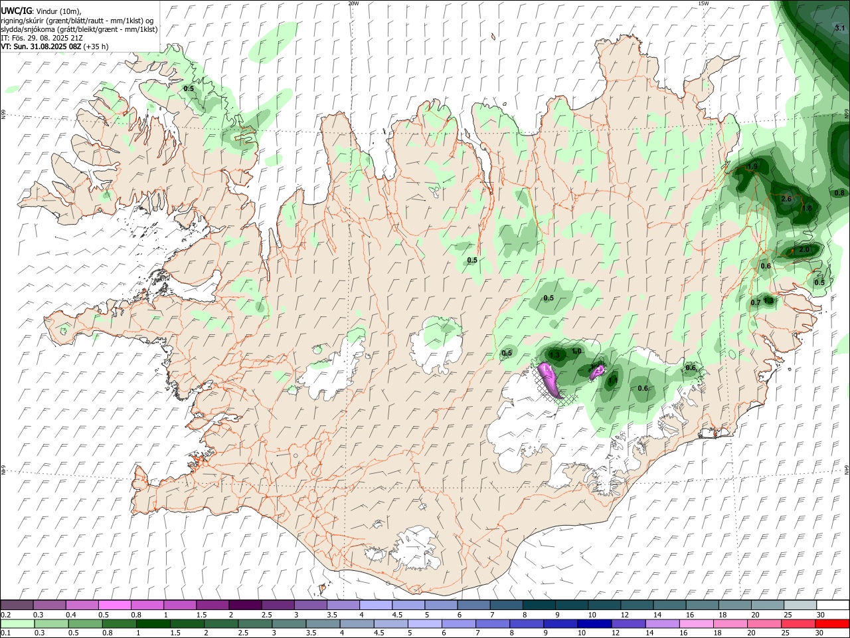850x638 pixels.
Task: Click the 0.7 precipitation value on map
Action: click(756, 302)
